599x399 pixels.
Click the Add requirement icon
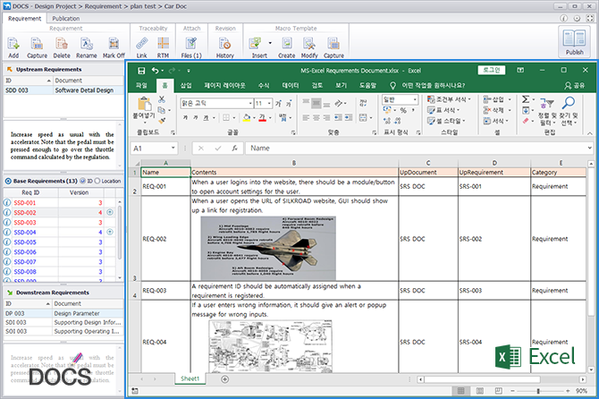click(x=13, y=44)
